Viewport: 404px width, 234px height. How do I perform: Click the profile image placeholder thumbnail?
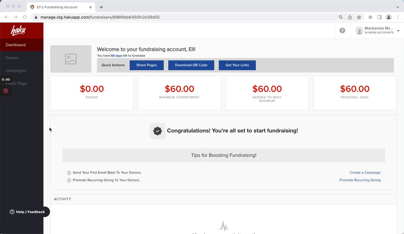click(71, 59)
